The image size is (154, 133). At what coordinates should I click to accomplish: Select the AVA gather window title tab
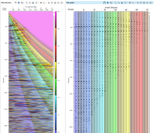coord(70,3)
